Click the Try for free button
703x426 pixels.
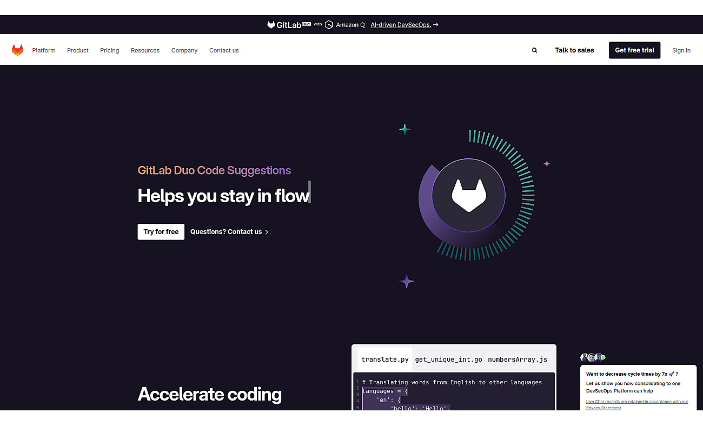(x=161, y=231)
